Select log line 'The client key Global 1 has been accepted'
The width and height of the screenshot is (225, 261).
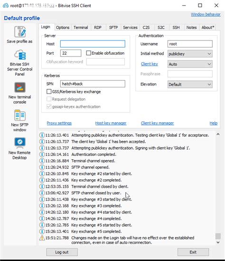(x=109, y=142)
